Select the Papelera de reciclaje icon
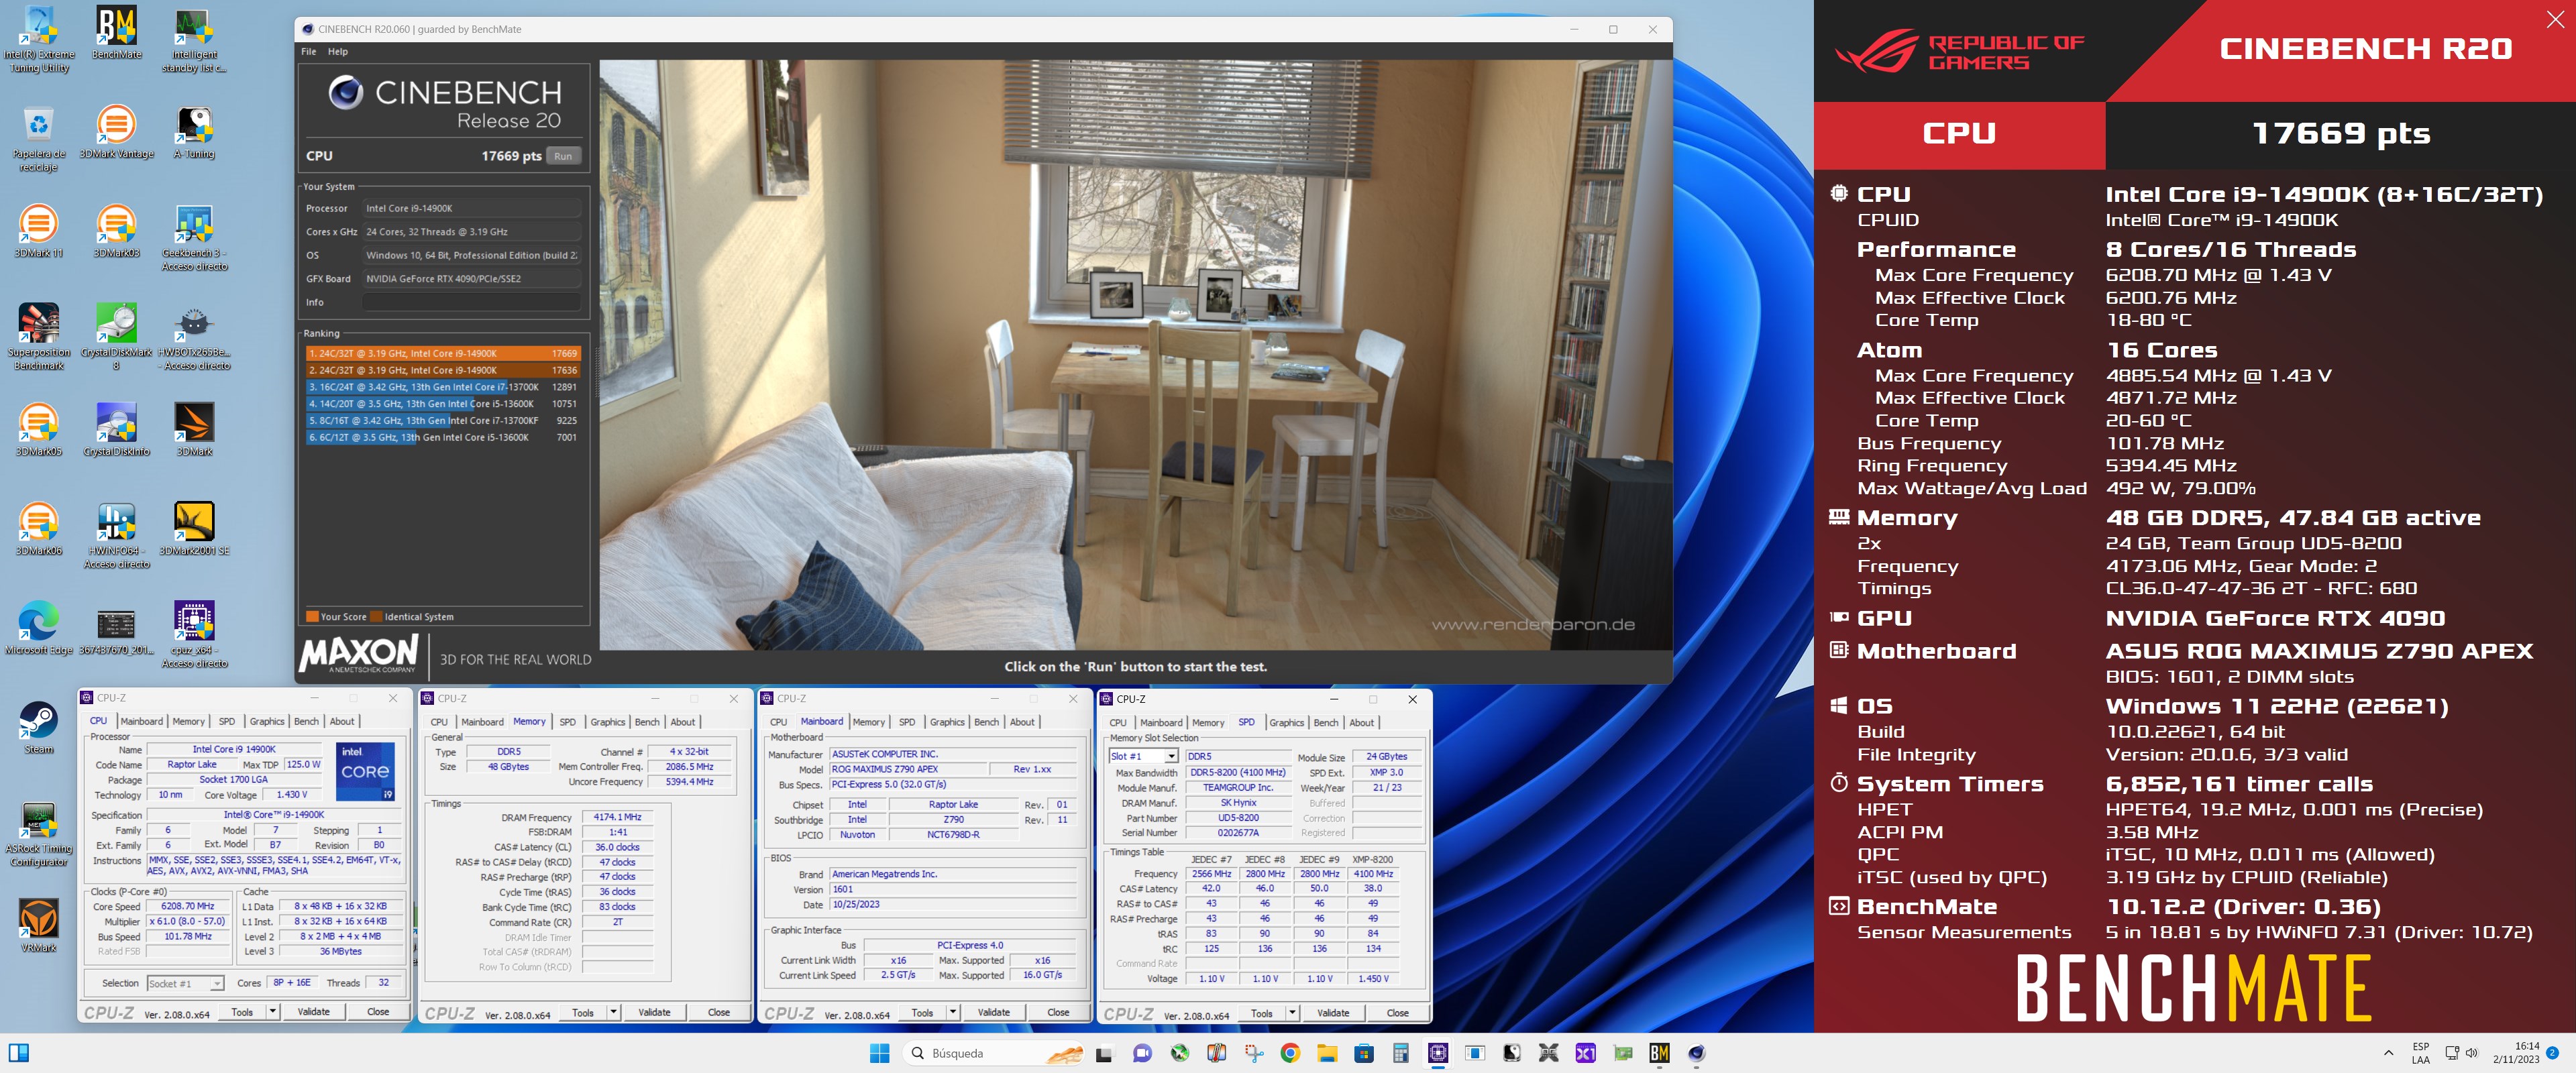Image resolution: width=2576 pixels, height=1073 pixels. click(x=39, y=139)
